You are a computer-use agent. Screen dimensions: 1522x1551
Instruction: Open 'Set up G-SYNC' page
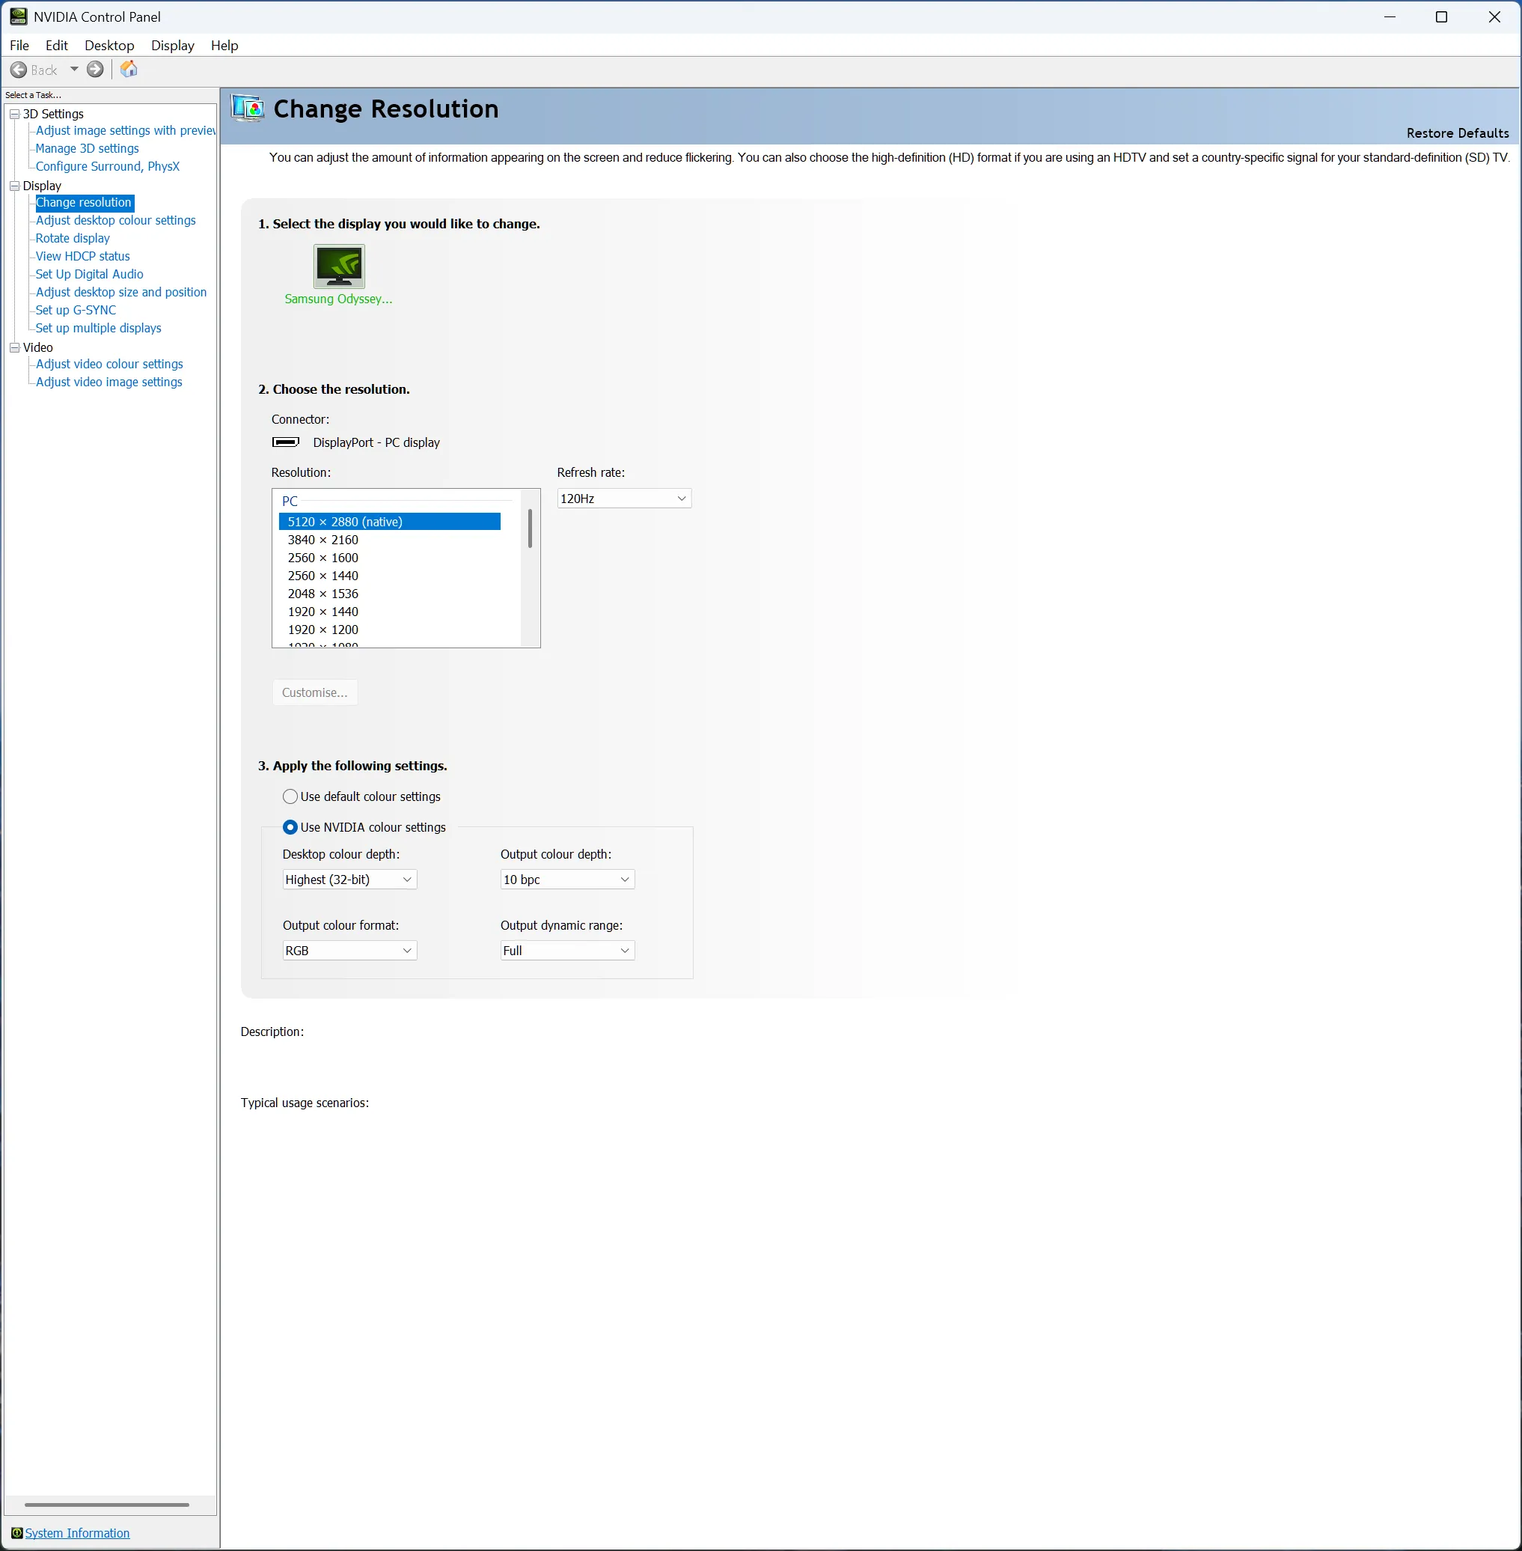76,310
